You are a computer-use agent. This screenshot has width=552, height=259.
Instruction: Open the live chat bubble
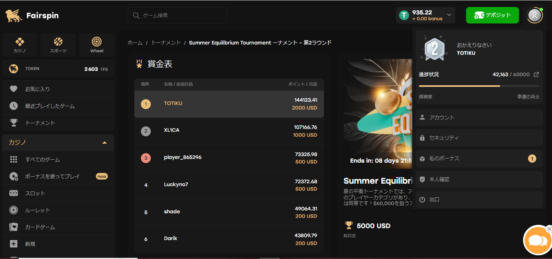[x=538, y=240]
